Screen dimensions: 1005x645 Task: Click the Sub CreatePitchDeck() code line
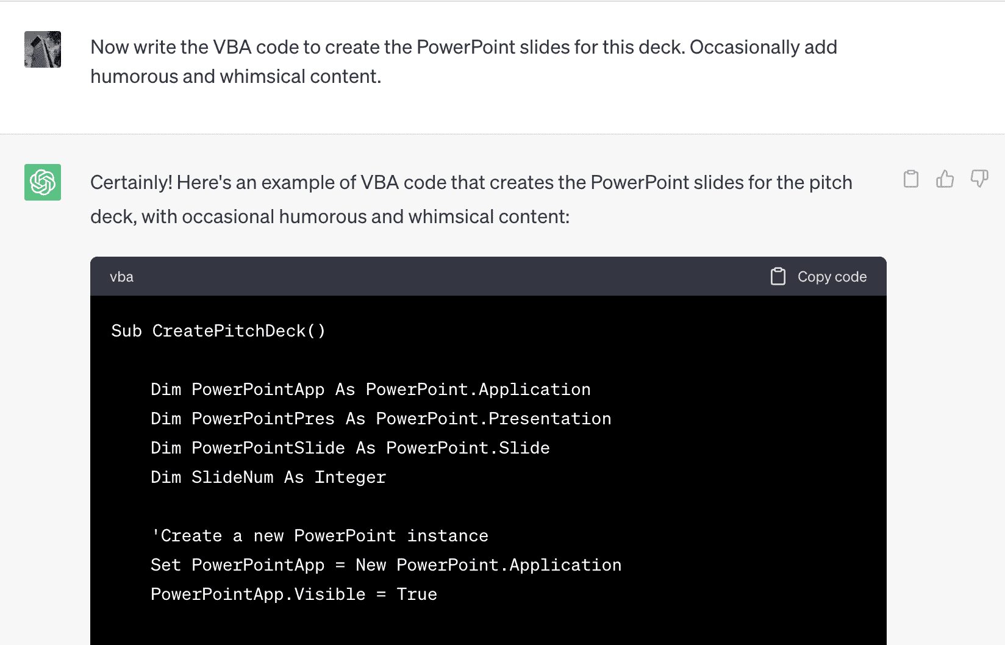click(218, 331)
